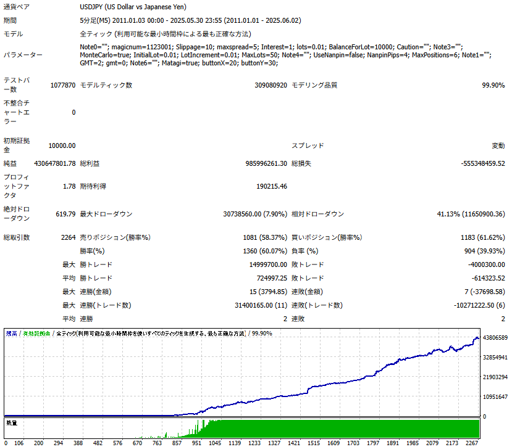Click the gross loss value -555348459.52

click(483, 163)
